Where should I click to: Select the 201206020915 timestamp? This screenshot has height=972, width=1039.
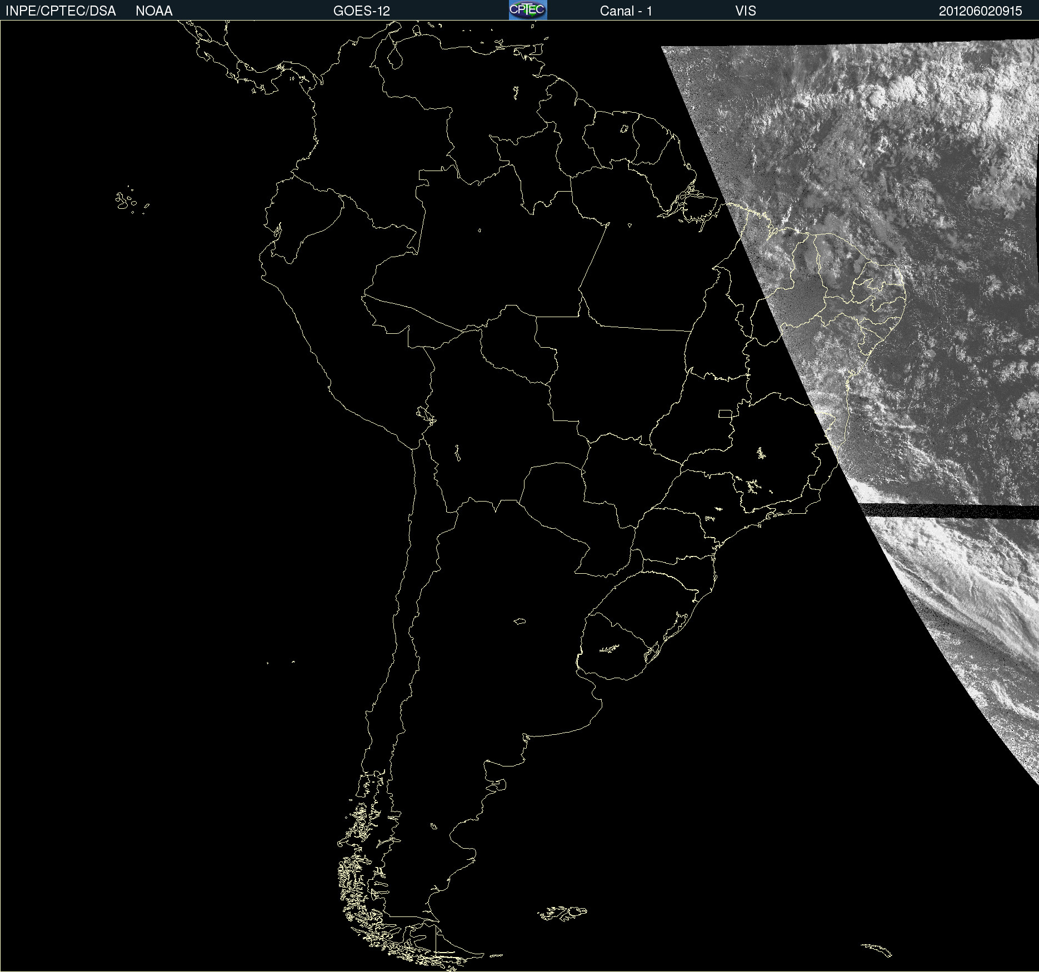(x=981, y=11)
